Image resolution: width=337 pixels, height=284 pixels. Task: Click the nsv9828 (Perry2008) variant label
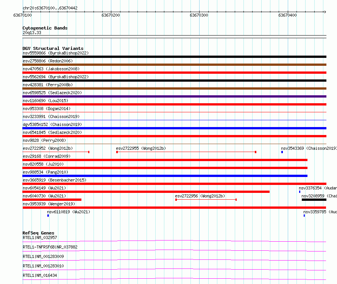click(44, 140)
